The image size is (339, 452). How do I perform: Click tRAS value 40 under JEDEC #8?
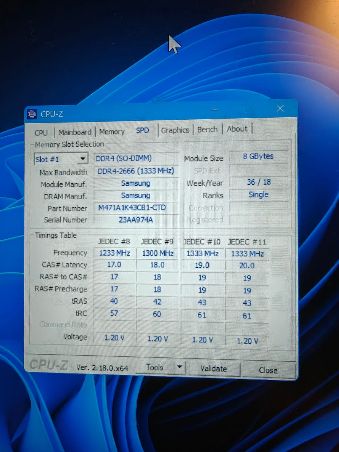tap(114, 301)
